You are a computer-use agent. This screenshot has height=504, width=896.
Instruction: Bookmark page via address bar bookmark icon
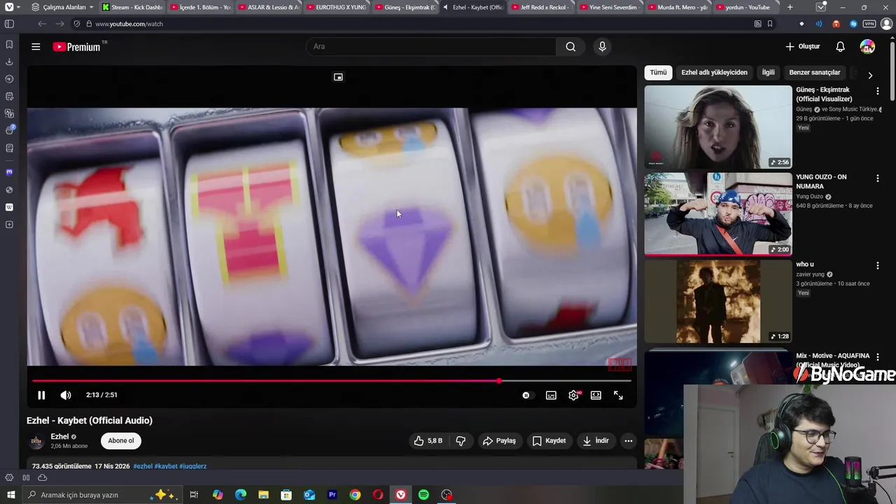coord(770,24)
